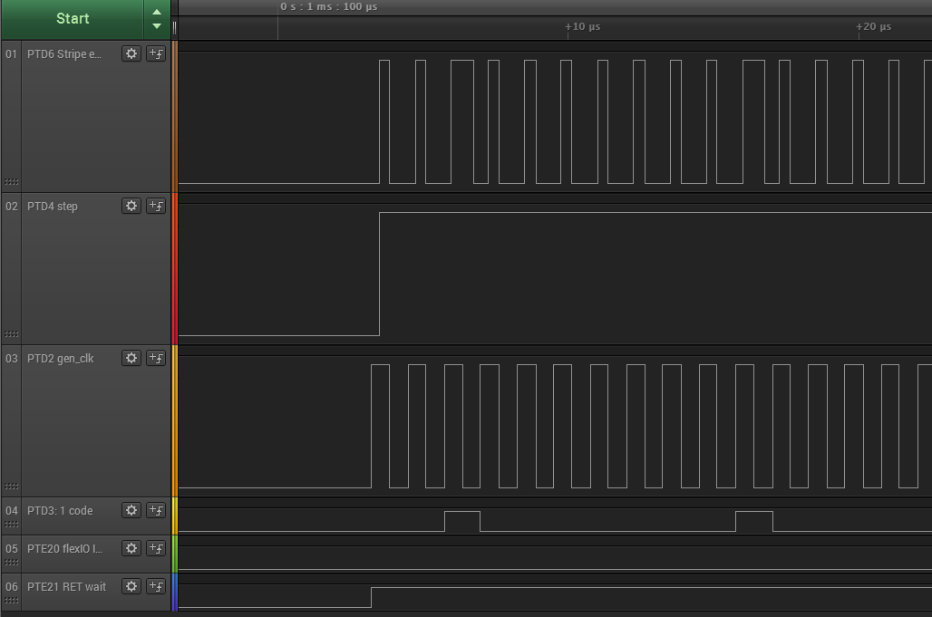Click the red color strip of channel 02
The height and width of the screenshot is (617, 932).
[x=174, y=268]
